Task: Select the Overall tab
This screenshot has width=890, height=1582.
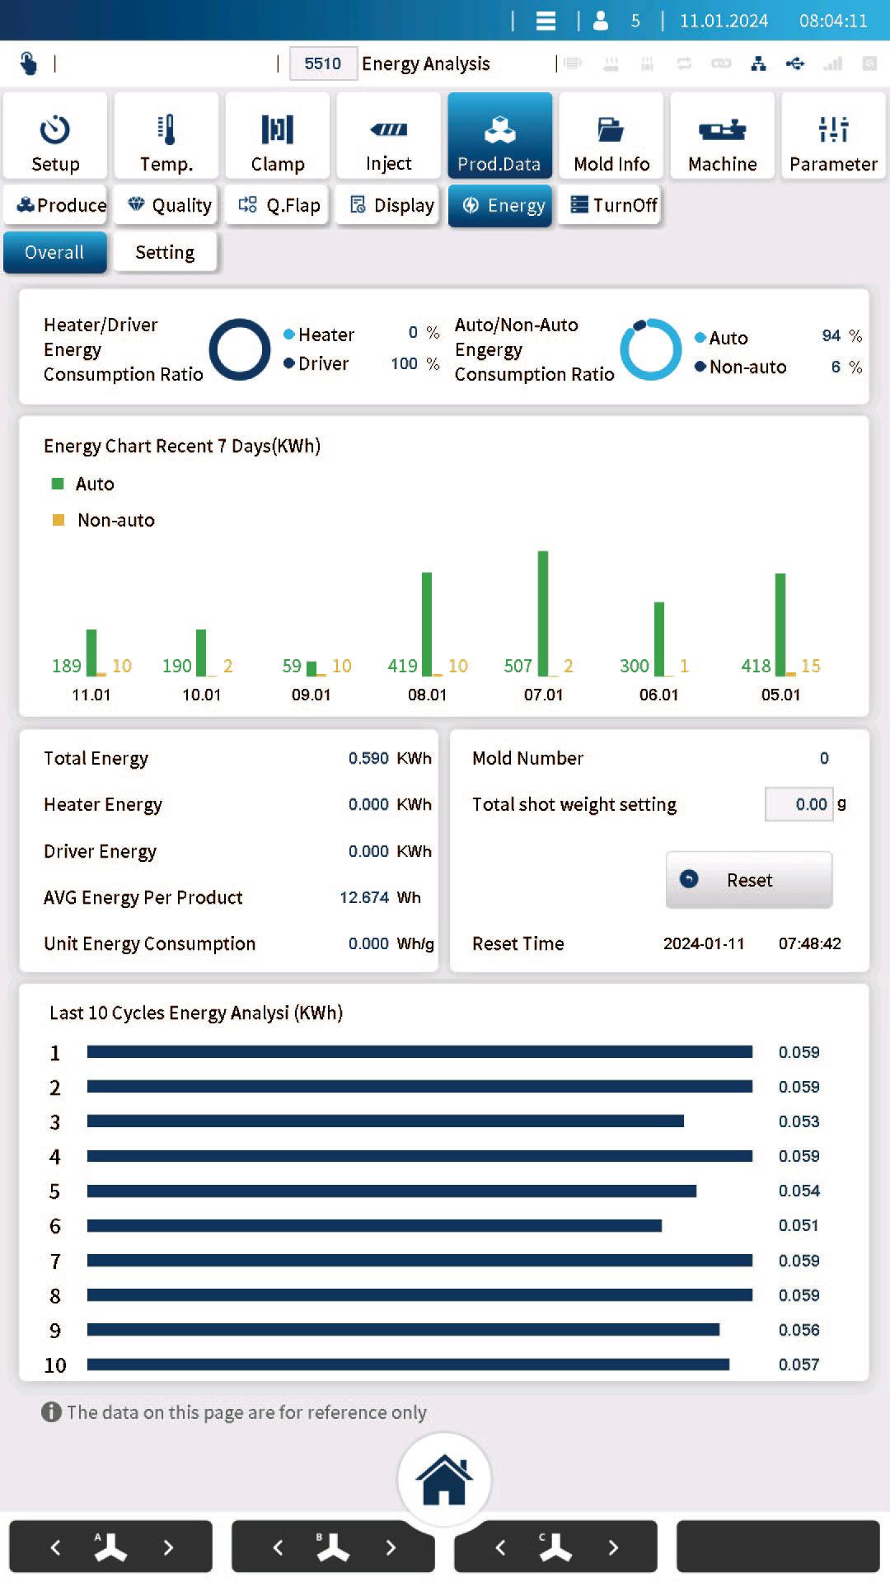Action: pyautogui.click(x=54, y=252)
